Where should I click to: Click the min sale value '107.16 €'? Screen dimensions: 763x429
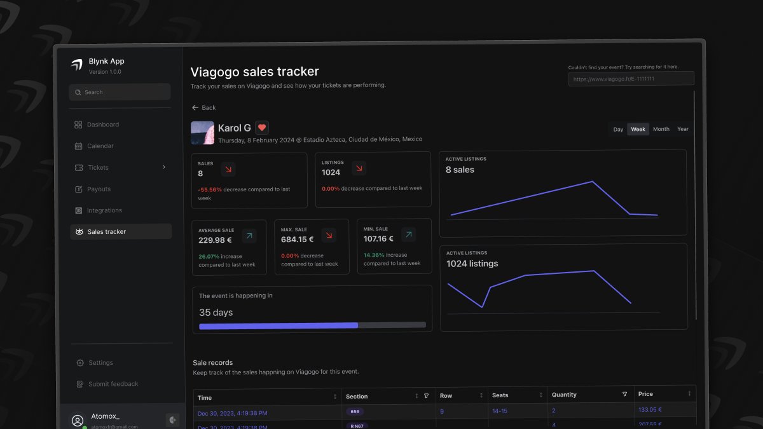pos(378,239)
